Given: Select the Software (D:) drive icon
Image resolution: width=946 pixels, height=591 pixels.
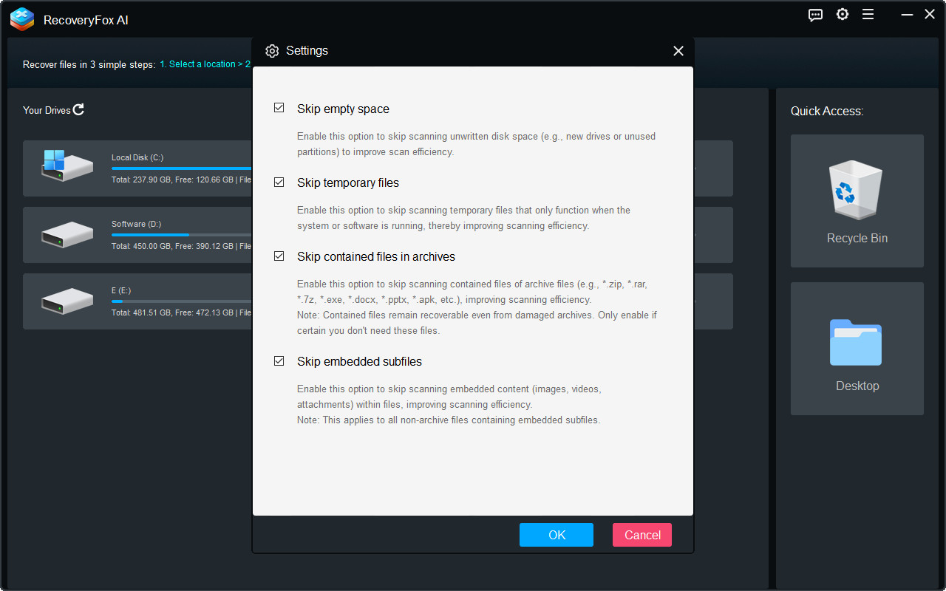Looking at the screenshot, I should pyautogui.click(x=67, y=234).
